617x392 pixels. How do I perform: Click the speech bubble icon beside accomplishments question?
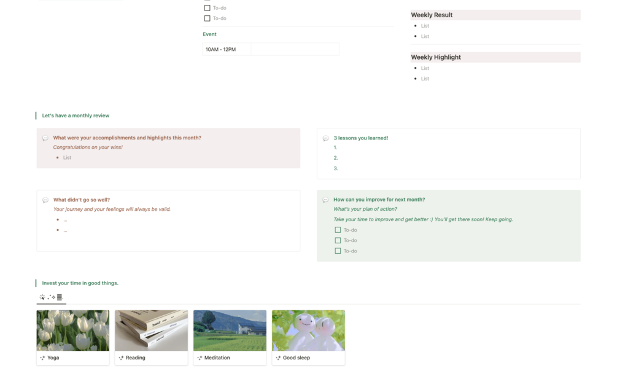tap(45, 138)
